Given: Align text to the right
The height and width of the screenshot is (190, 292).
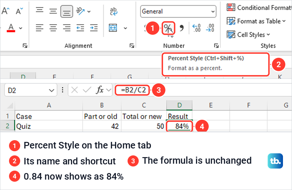Looking at the screenshot, I should click(x=67, y=28).
